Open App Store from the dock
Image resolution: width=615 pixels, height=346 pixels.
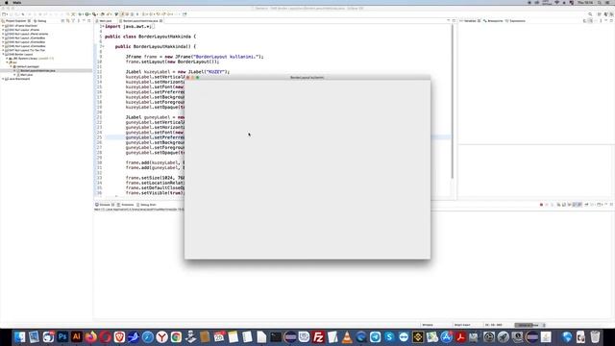coord(446,337)
